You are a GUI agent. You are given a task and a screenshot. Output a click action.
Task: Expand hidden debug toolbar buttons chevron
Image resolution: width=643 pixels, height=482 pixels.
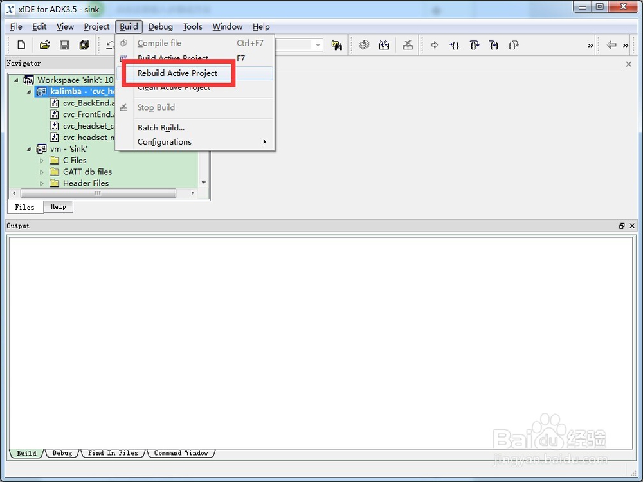(x=590, y=46)
